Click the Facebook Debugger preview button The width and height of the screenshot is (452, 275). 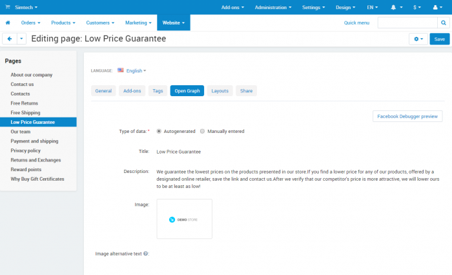[407, 116]
